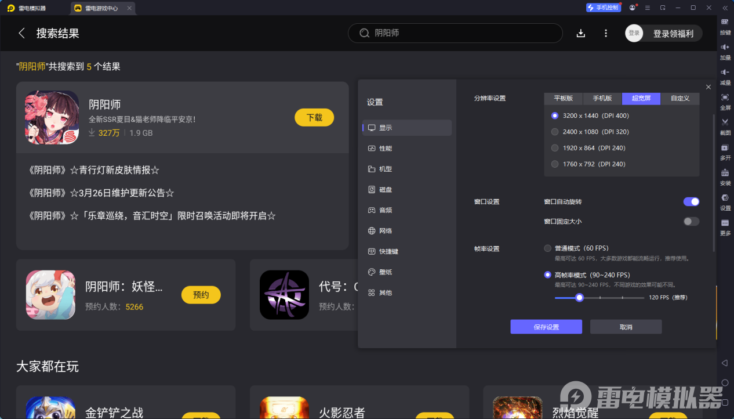Click the 阴阳师 search input field
734x419 pixels.
click(455, 33)
